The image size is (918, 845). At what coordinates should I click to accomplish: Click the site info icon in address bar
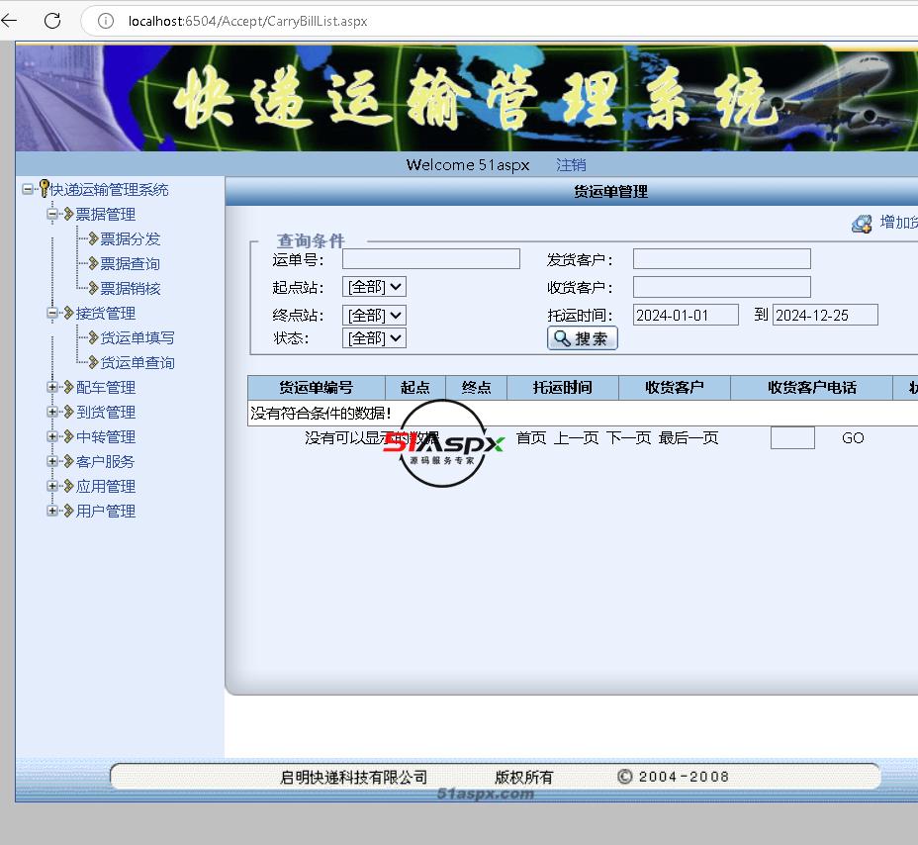coord(106,21)
